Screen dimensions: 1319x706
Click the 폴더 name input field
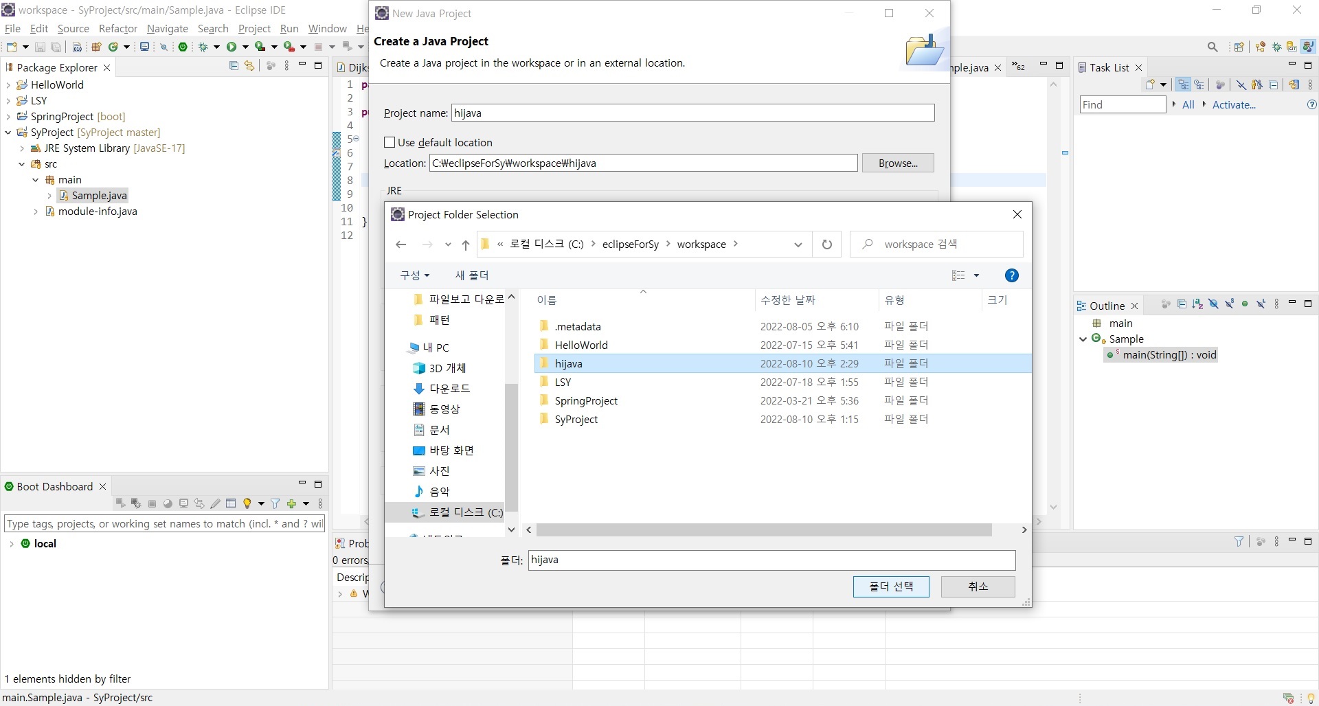(x=771, y=560)
